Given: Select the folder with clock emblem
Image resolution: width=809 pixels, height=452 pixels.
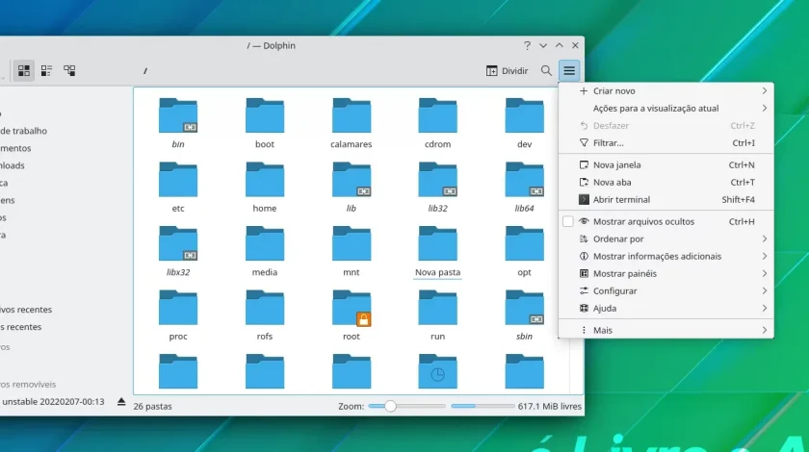Looking at the screenshot, I should click(x=437, y=371).
